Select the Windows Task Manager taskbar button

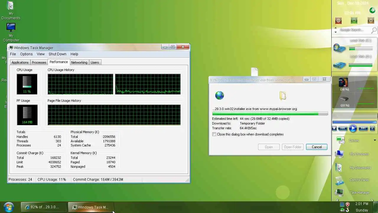click(x=91, y=207)
